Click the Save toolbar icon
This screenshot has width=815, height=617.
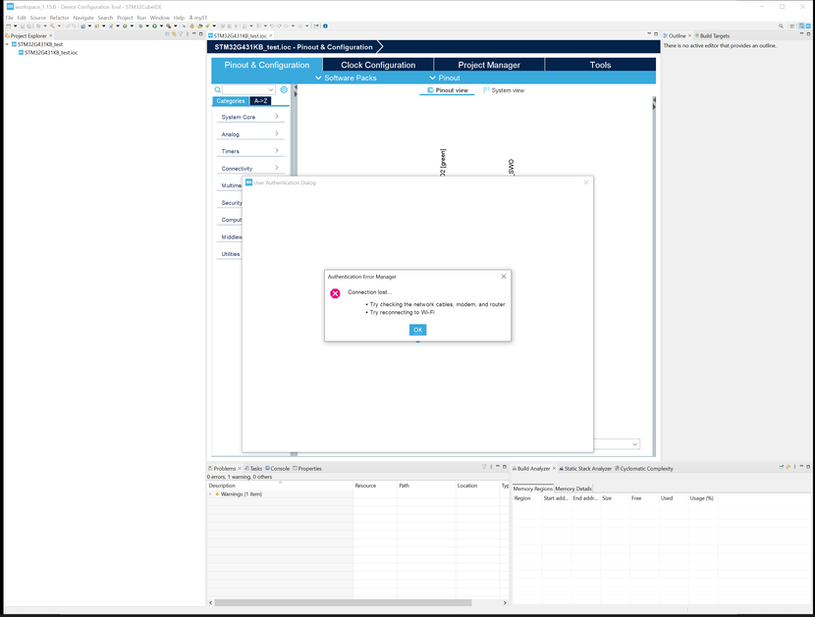coord(23,26)
